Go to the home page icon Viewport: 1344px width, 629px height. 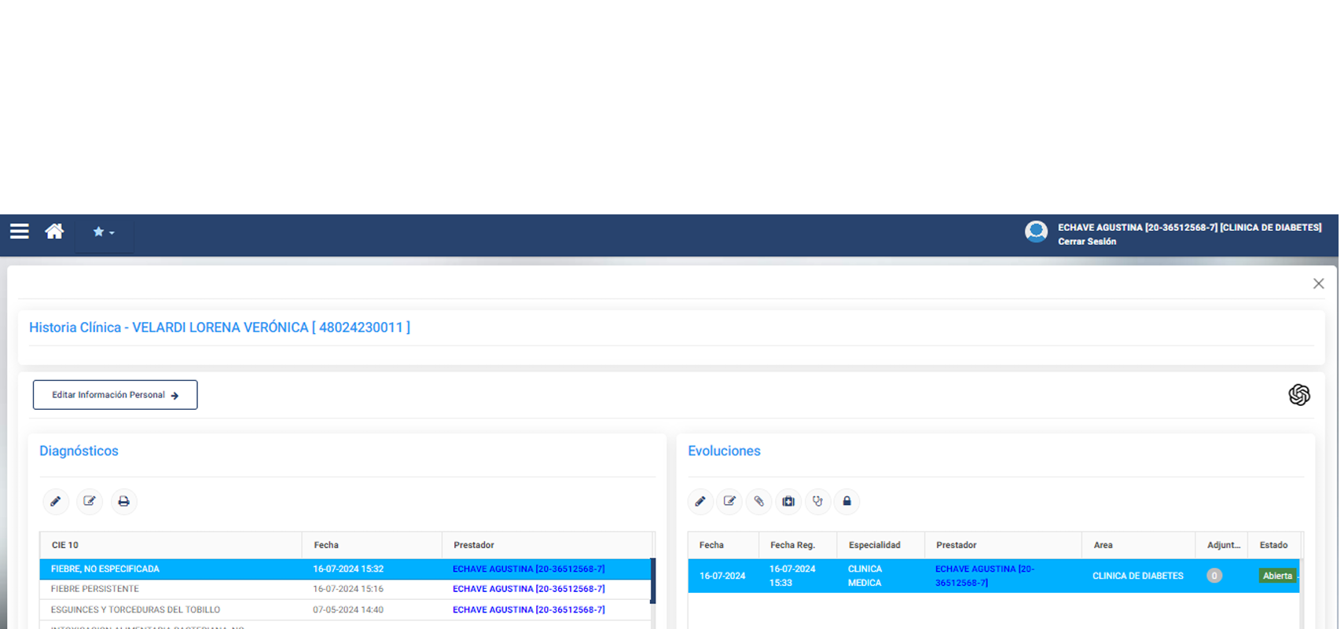tap(54, 232)
